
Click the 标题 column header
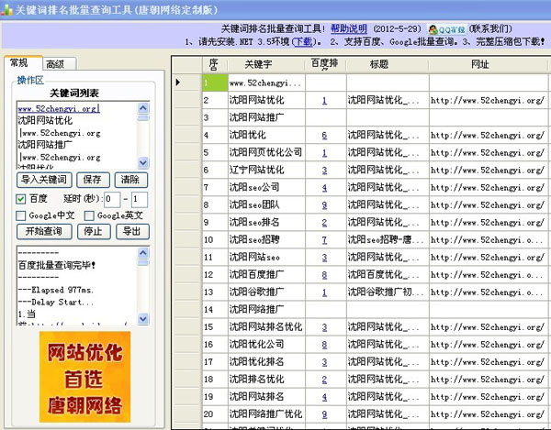[388, 64]
